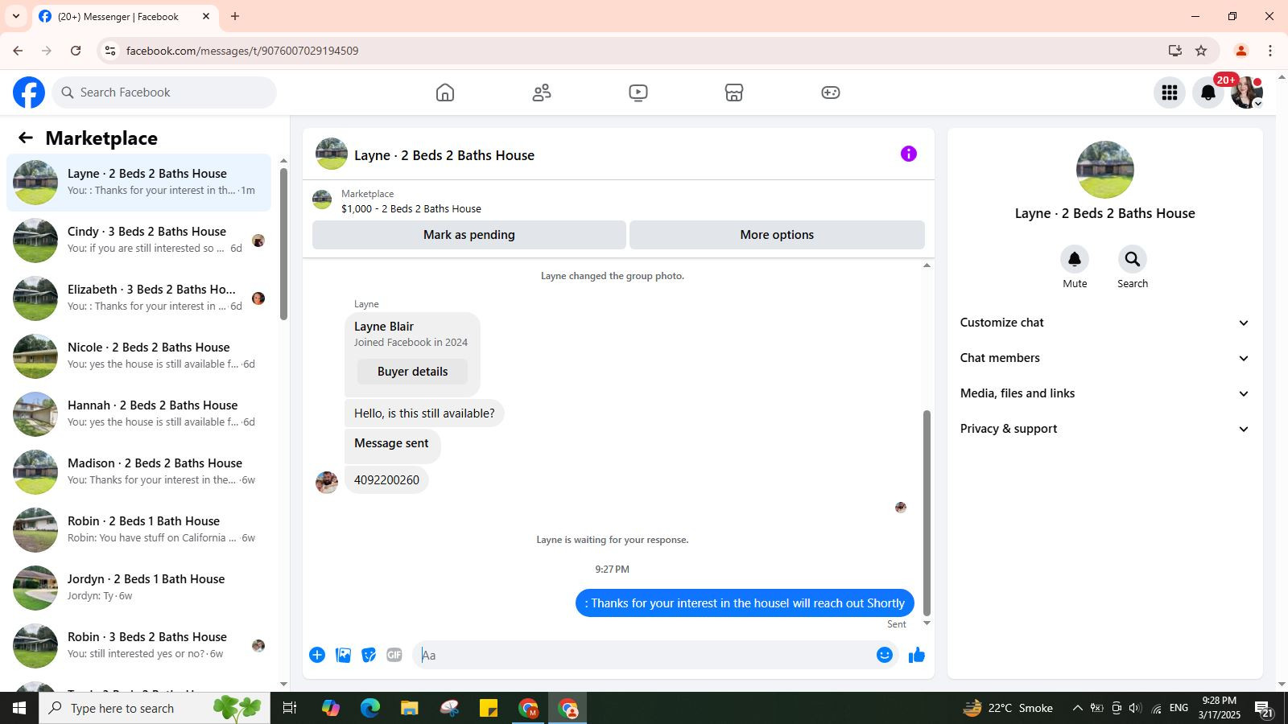The height and width of the screenshot is (724, 1288).
Task: Open the Layne · 2 Beds 2 Baths House chat header
Action: point(444,155)
